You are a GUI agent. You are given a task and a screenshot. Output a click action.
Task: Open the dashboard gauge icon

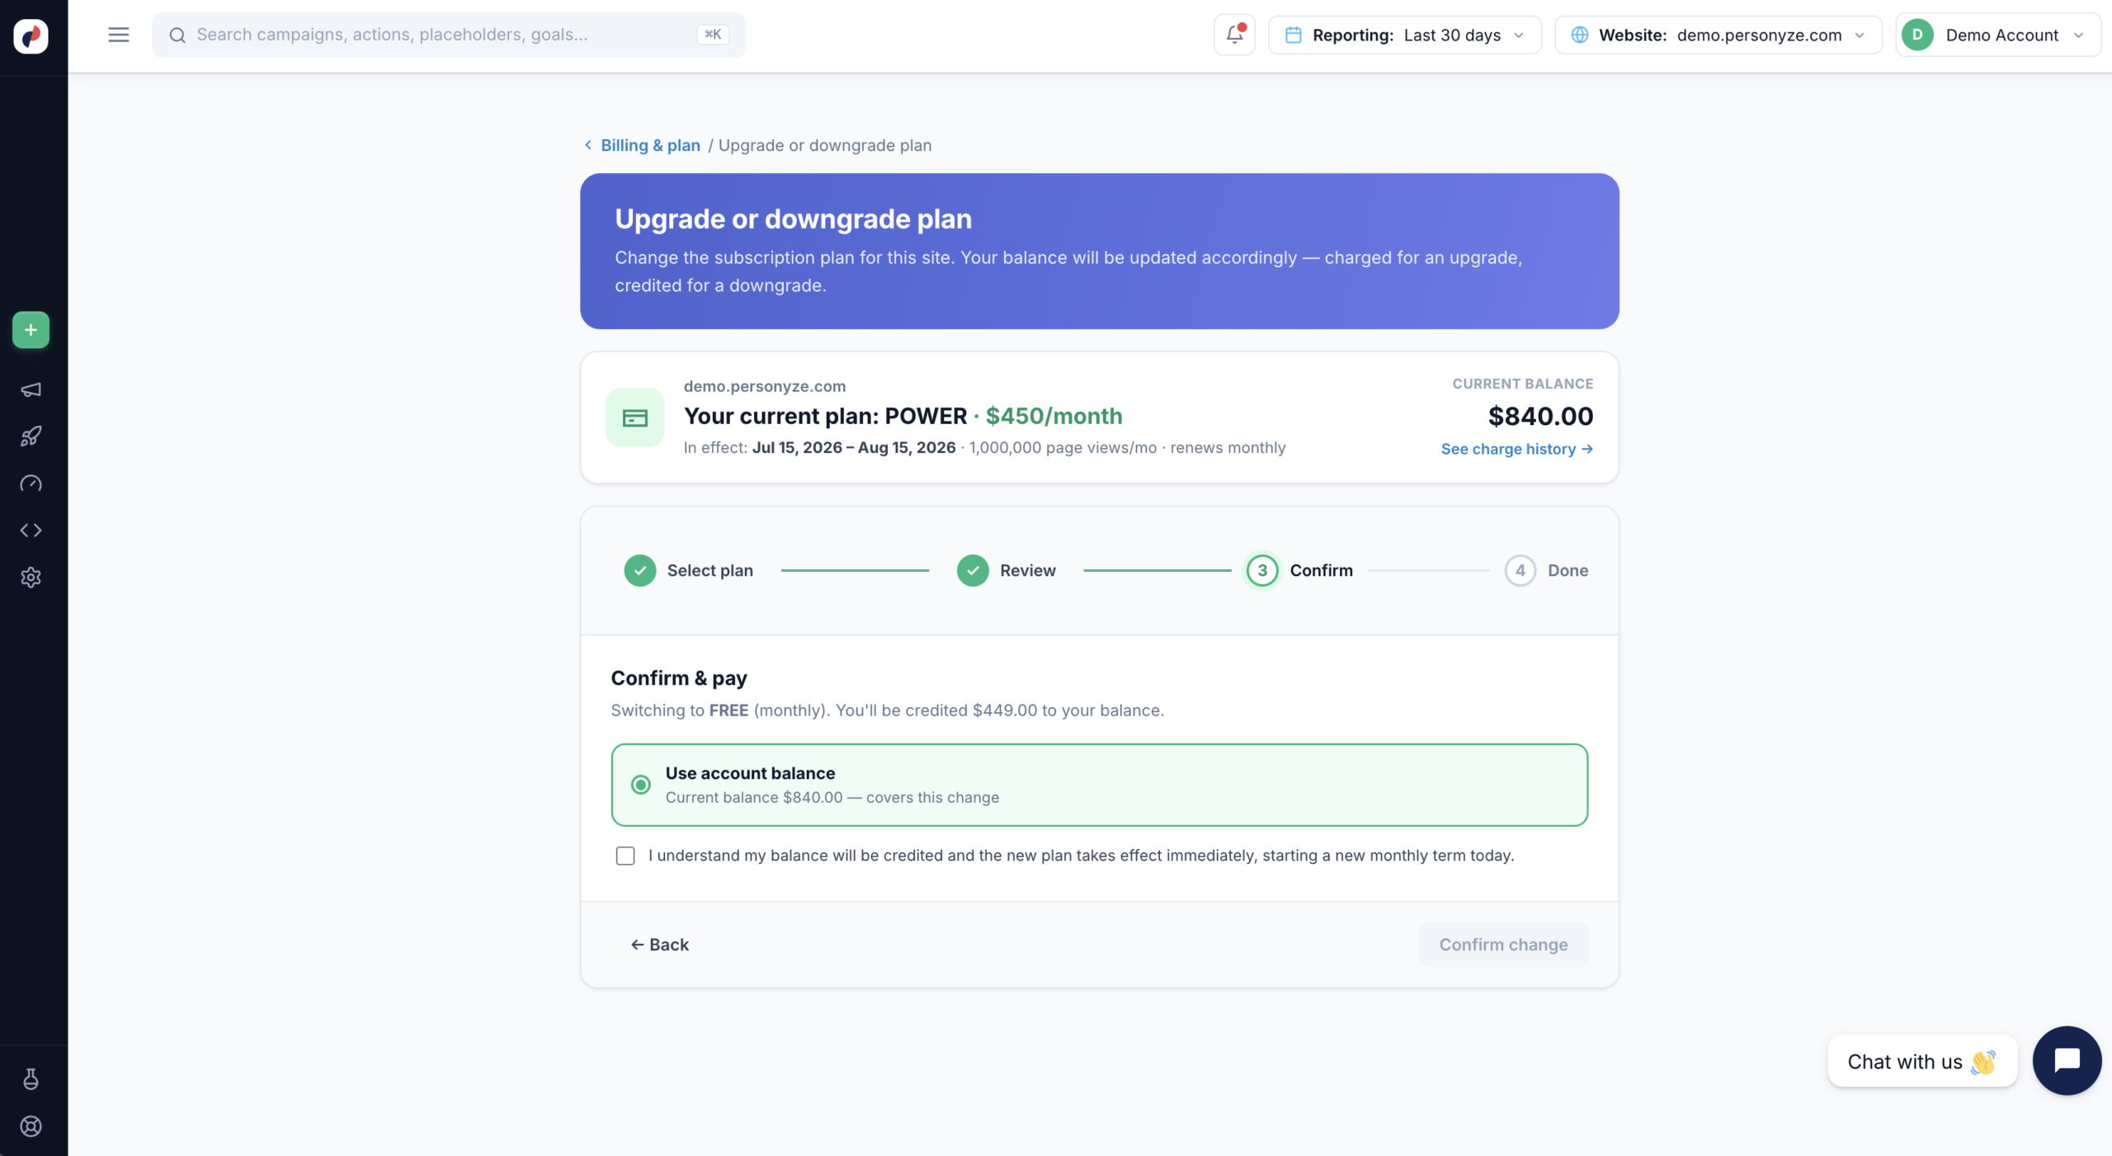click(31, 484)
